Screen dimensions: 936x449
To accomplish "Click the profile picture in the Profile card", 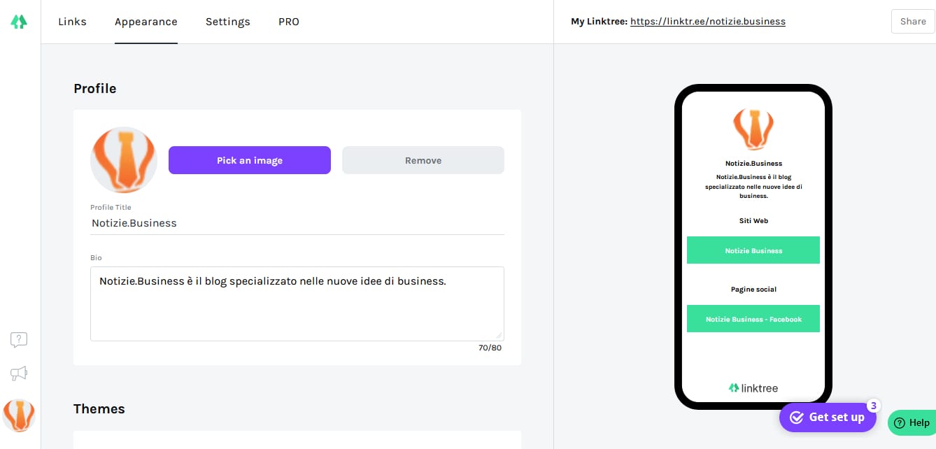I will (x=124, y=160).
